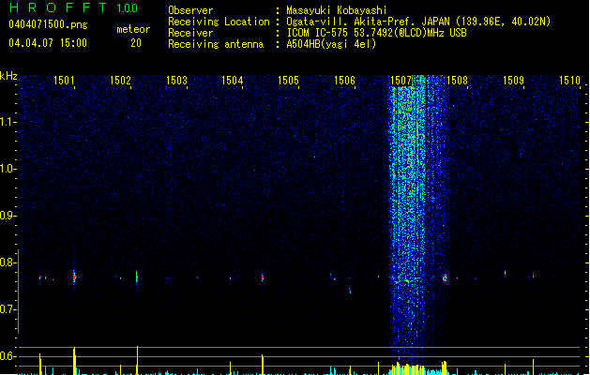Click receiver value ICOM IC-575 53.7492 MHz
The image size is (590, 375).
377,33
